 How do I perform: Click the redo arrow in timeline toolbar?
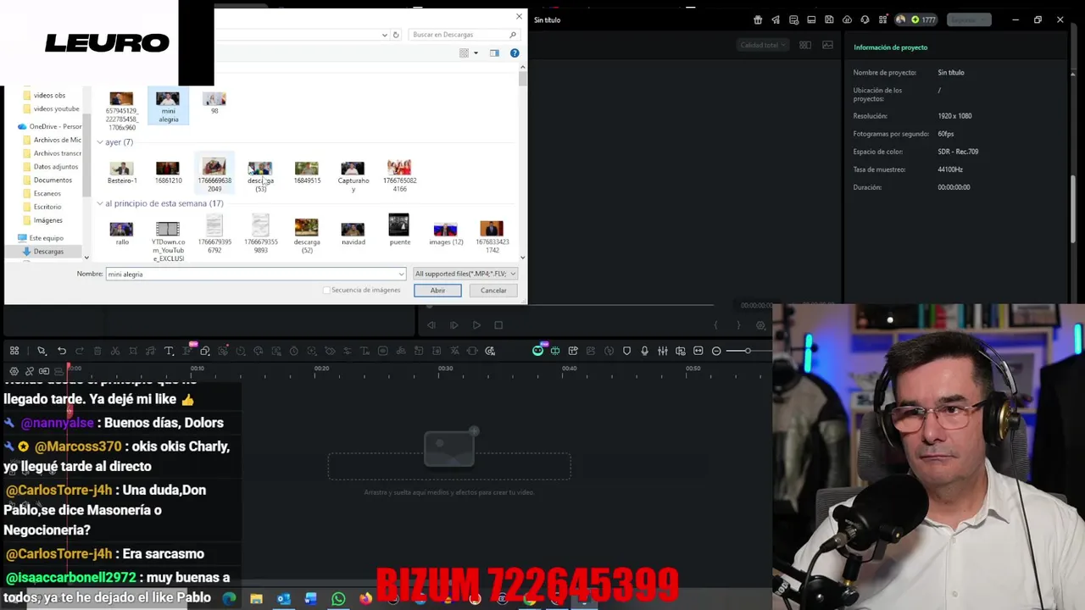click(80, 351)
